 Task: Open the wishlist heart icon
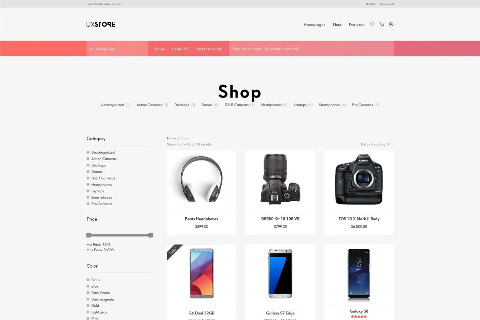(x=372, y=24)
